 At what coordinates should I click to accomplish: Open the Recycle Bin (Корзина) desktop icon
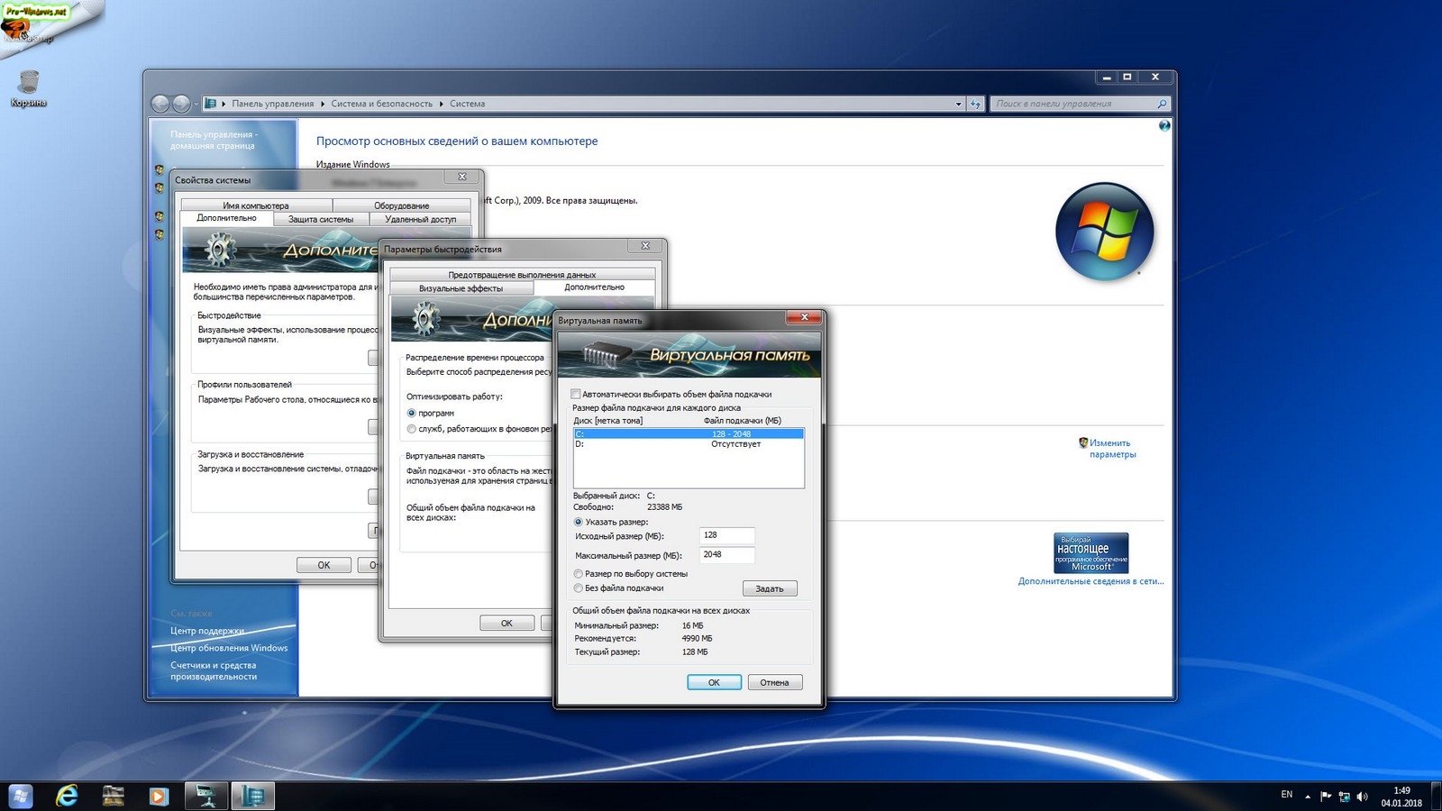(x=28, y=84)
